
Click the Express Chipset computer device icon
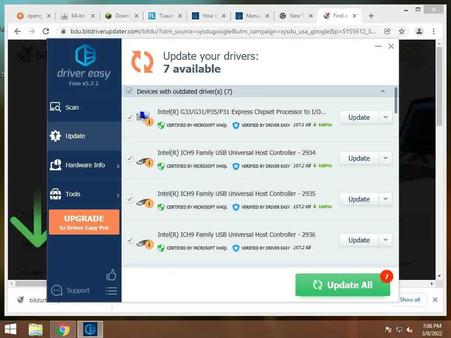point(144,118)
